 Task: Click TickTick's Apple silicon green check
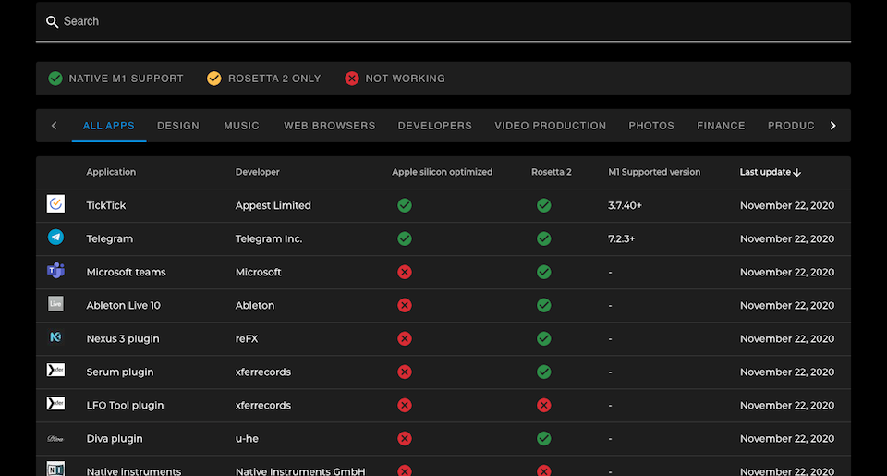(x=405, y=205)
